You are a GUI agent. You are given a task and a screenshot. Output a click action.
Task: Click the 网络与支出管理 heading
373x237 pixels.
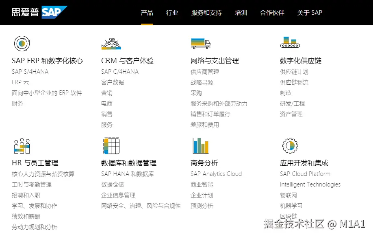pyautogui.click(x=215, y=61)
